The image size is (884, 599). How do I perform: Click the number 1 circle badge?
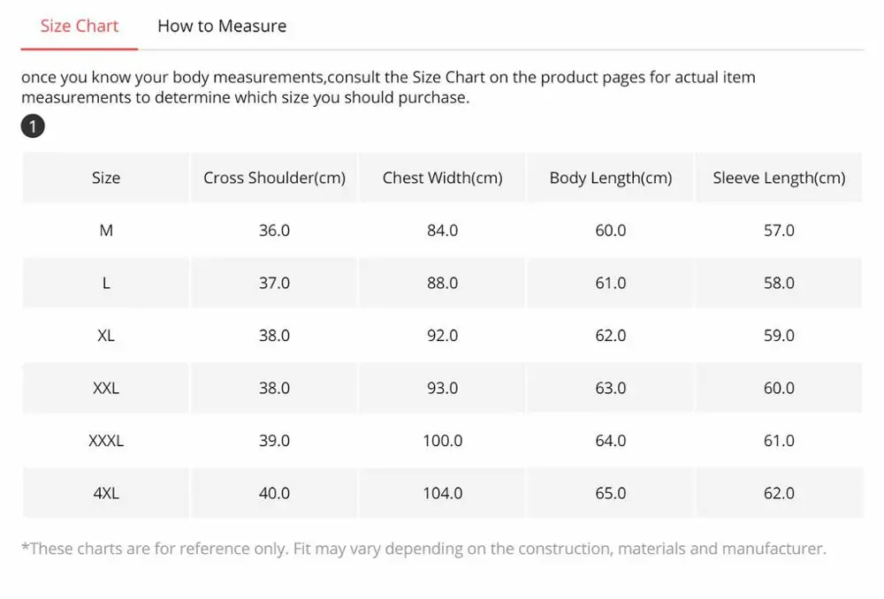click(33, 127)
